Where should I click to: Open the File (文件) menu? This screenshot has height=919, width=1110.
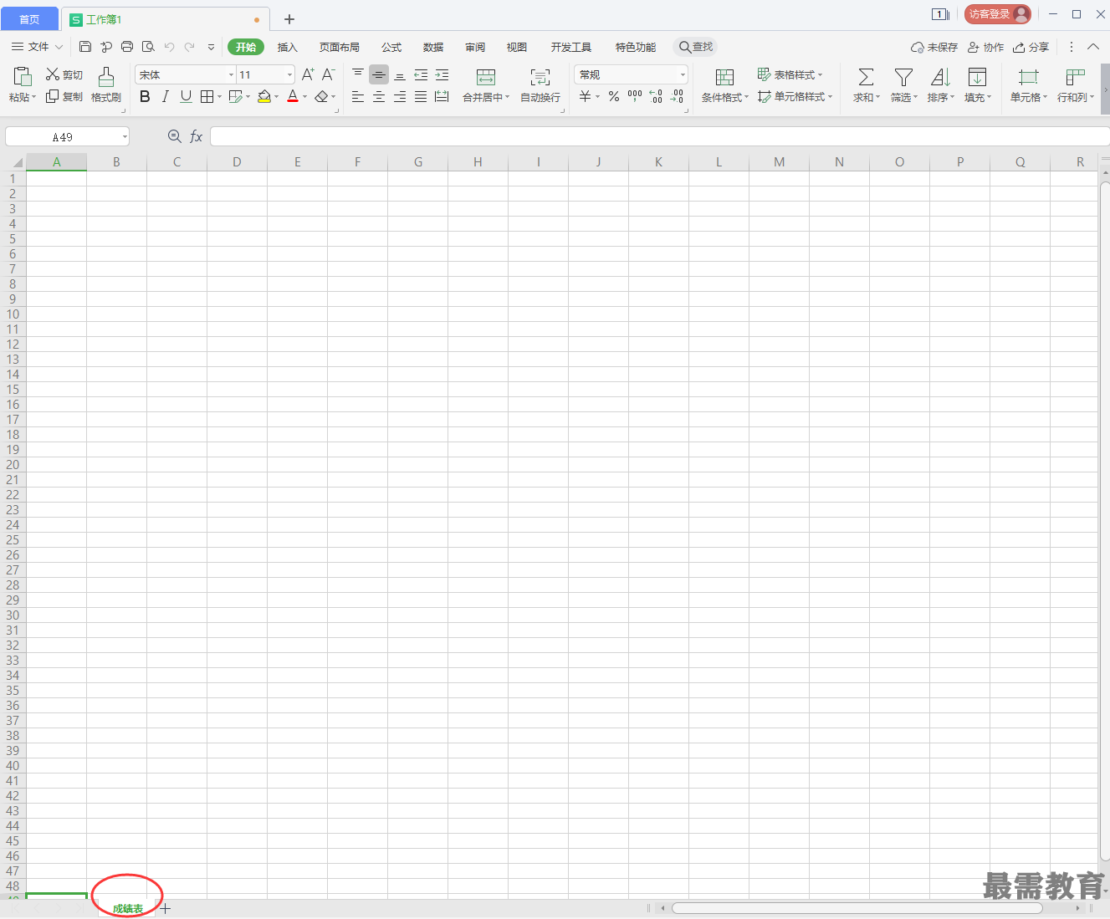[38, 47]
